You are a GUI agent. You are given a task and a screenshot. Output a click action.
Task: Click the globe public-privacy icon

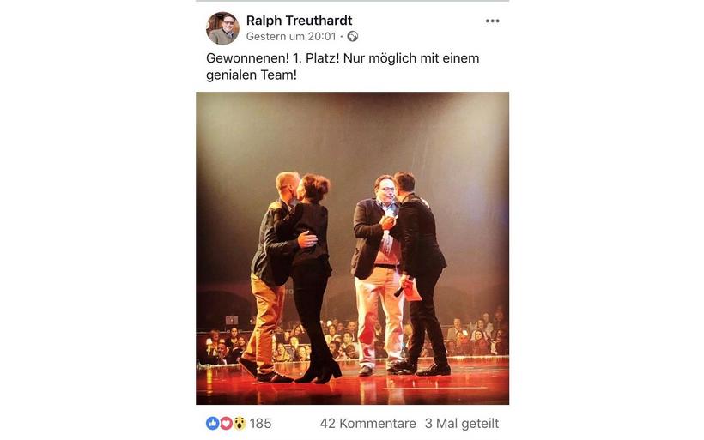(x=353, y=36)
